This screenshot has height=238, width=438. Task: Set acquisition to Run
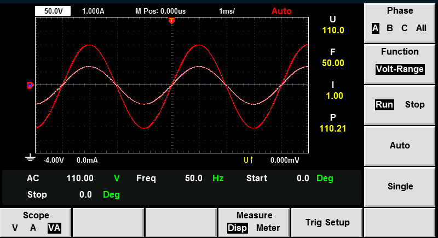pos(384,105)
